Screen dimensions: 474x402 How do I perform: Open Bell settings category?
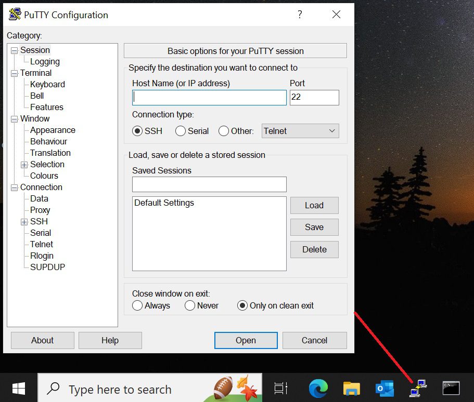(37, 96)
